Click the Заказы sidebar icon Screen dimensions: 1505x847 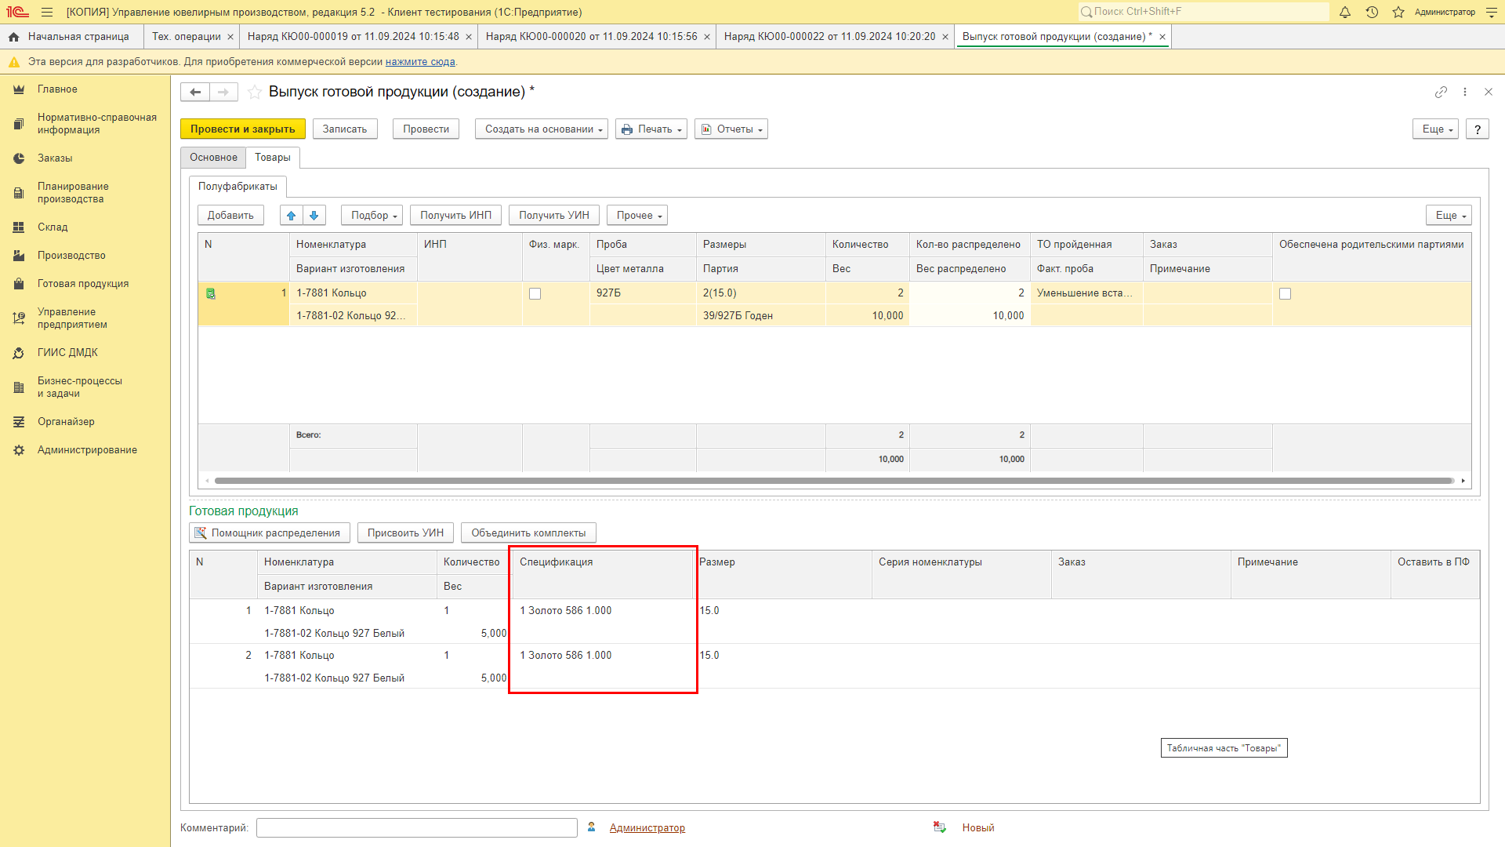[x=19, y=158]
